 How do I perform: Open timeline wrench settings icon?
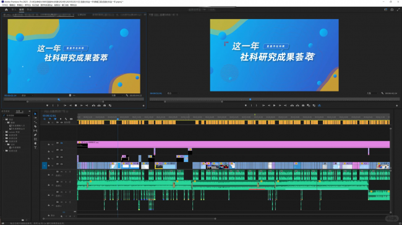66,119
